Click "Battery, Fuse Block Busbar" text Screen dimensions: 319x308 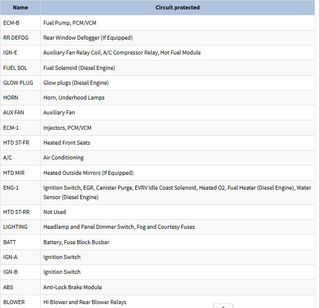(x=76, y=242)
